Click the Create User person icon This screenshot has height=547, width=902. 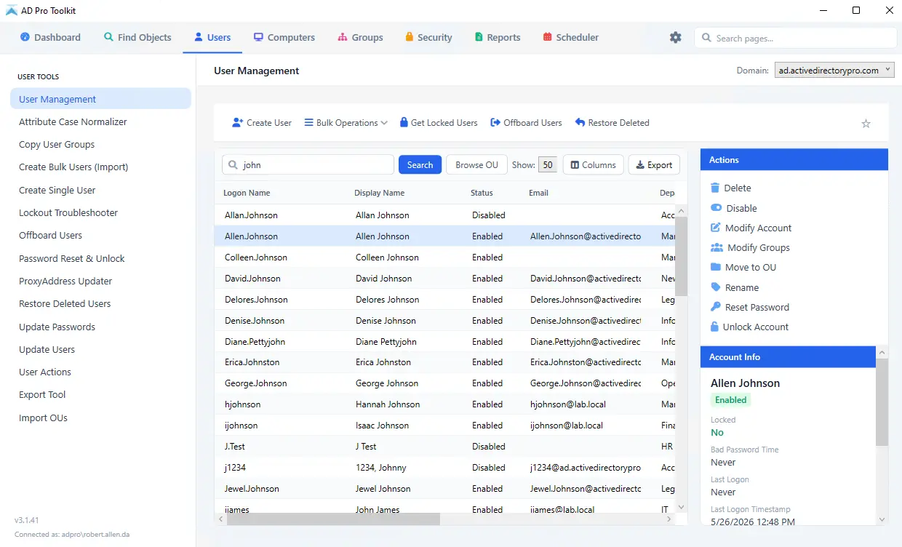(x=237, y=123)
